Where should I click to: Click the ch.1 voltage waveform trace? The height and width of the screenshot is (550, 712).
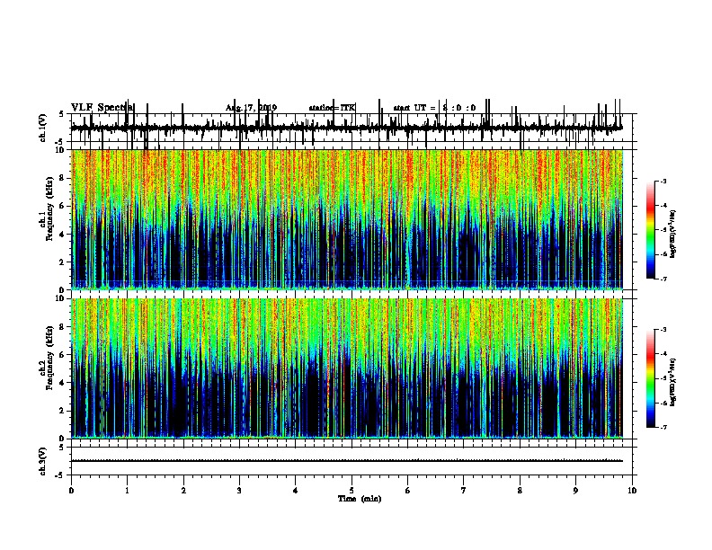click(x=347, y=128)
